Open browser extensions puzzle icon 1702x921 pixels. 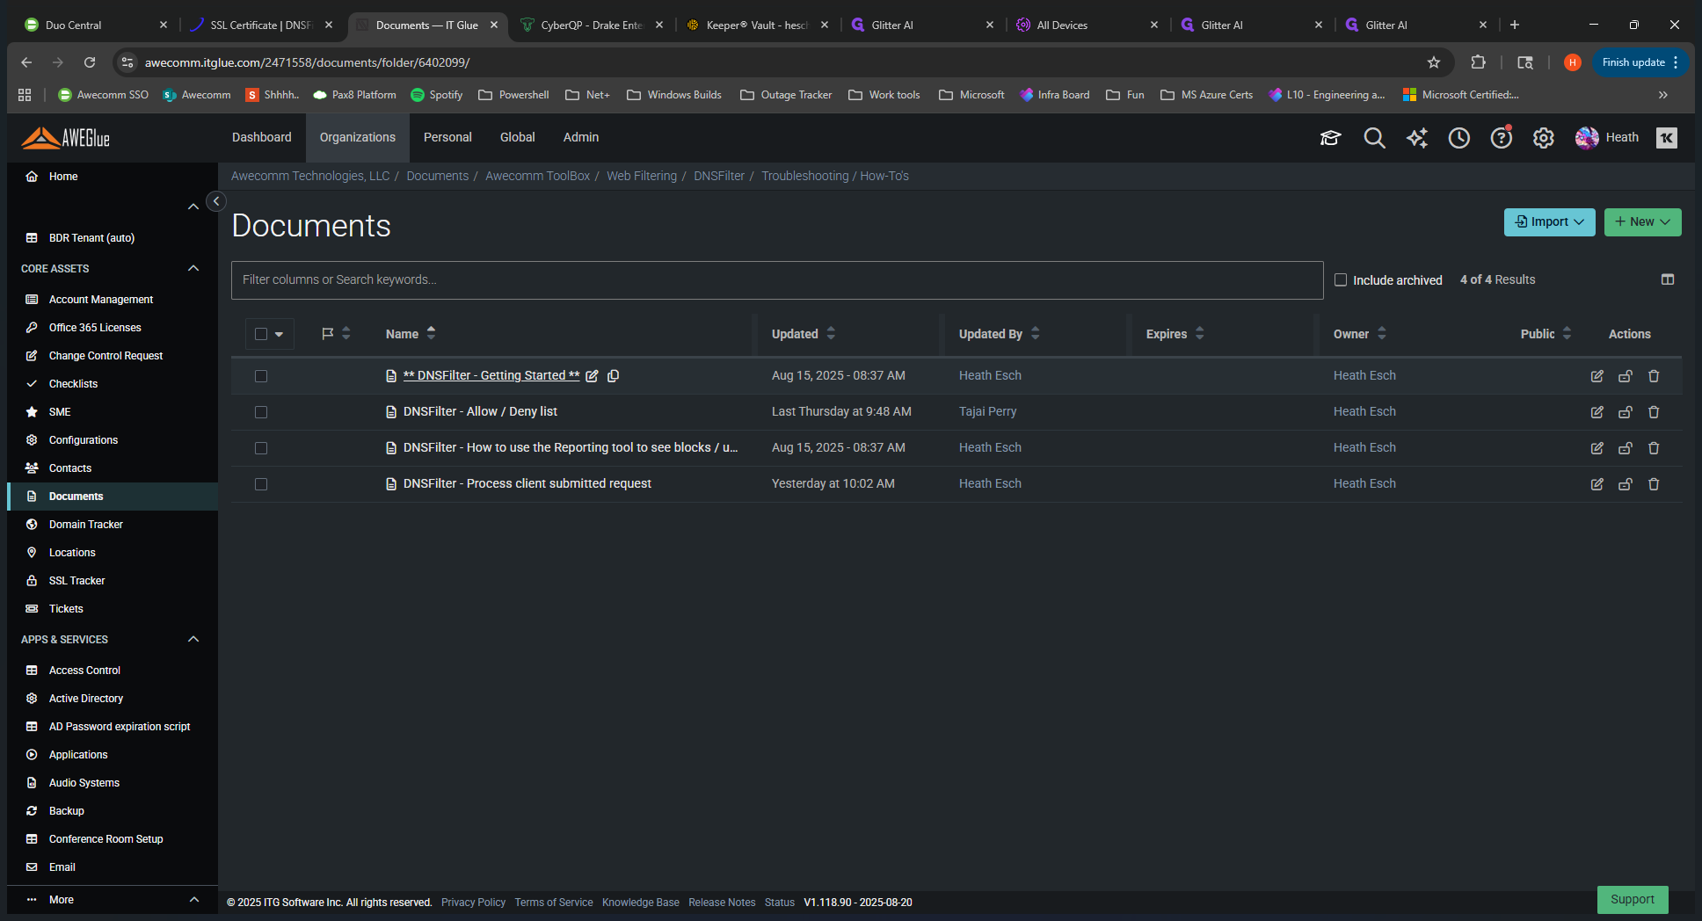[1478, 62]
